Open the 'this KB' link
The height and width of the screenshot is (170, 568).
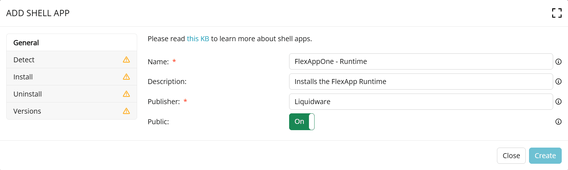tap(198, 39)
